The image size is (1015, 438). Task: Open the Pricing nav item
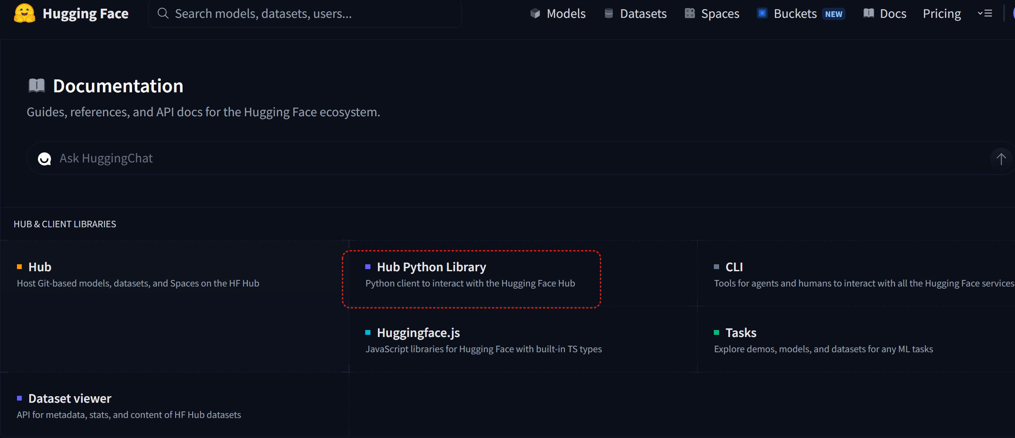pos(942,13)
